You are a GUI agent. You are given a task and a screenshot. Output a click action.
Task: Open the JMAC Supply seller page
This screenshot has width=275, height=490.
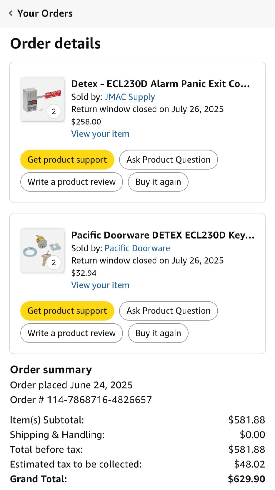[x=130, y=97]
